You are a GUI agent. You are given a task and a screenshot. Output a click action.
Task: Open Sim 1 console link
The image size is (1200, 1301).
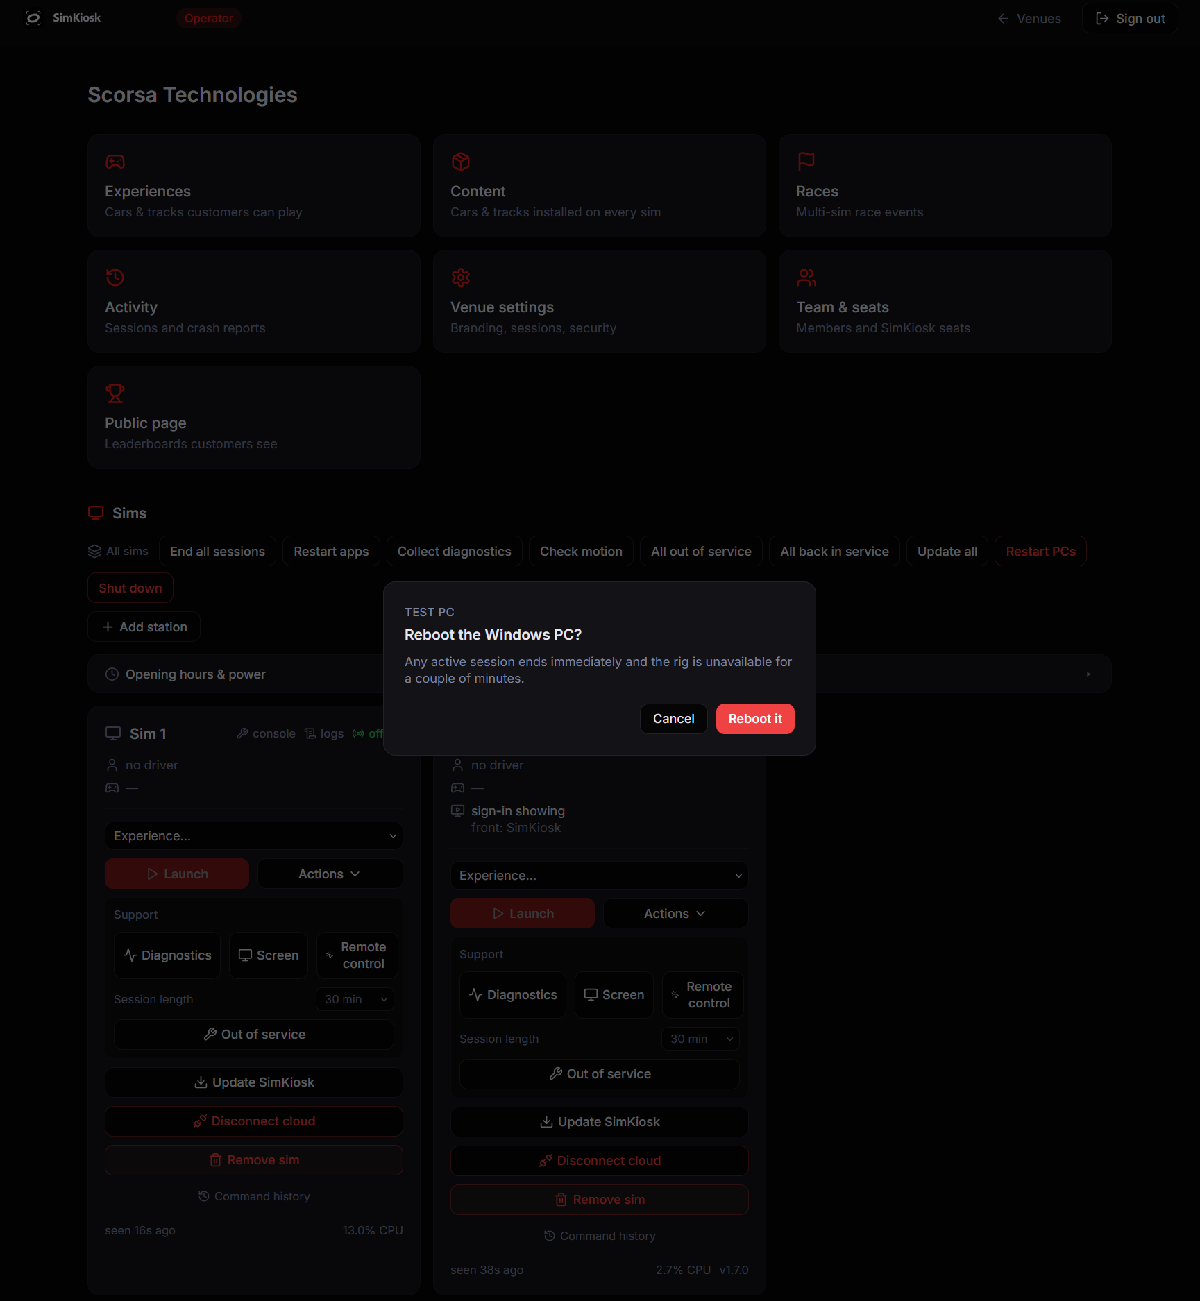(267, 733)
